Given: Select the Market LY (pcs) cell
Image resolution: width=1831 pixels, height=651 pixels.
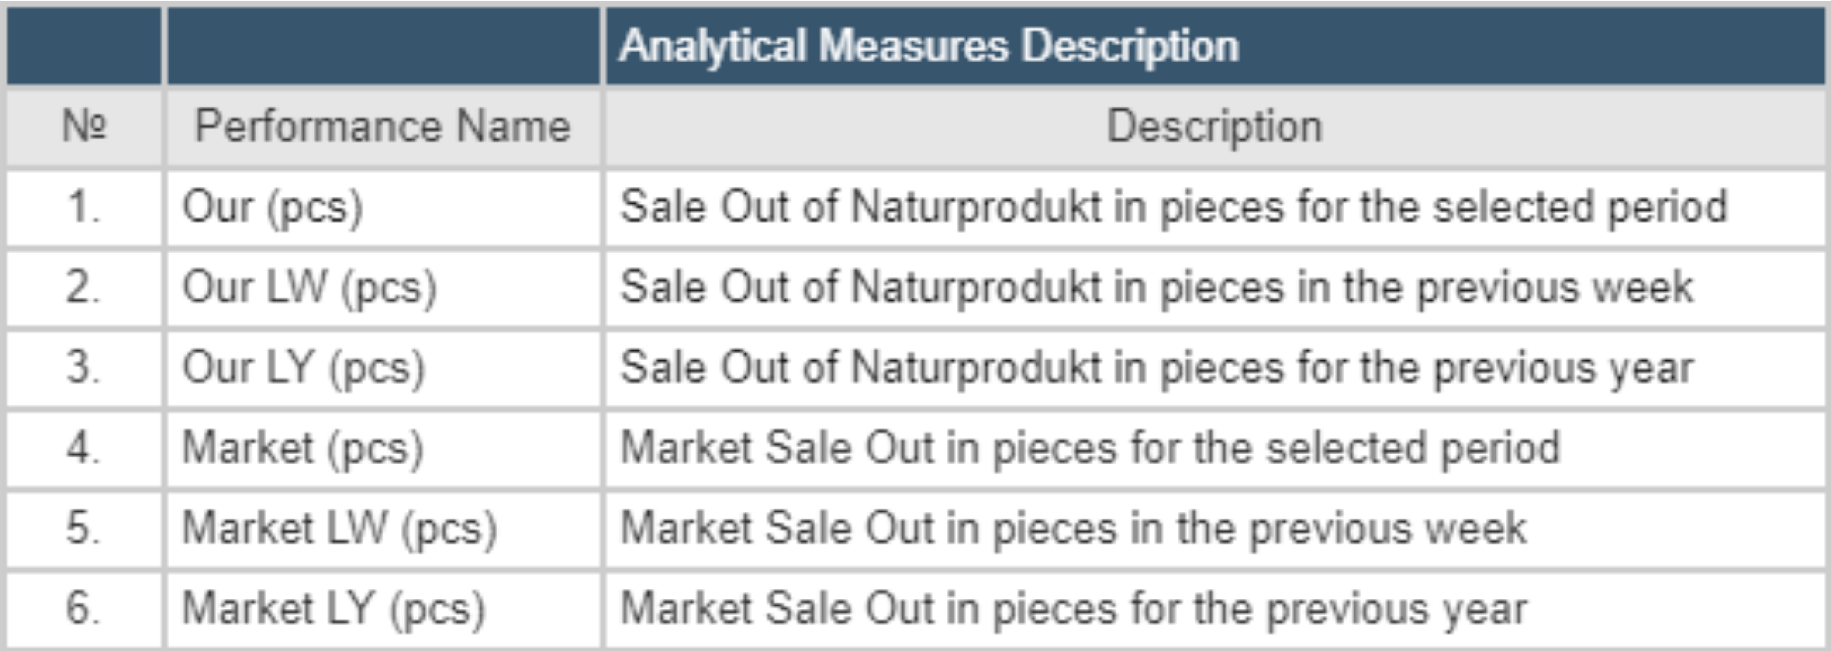Looking at the screenshot, I should (x=333, y=609).
